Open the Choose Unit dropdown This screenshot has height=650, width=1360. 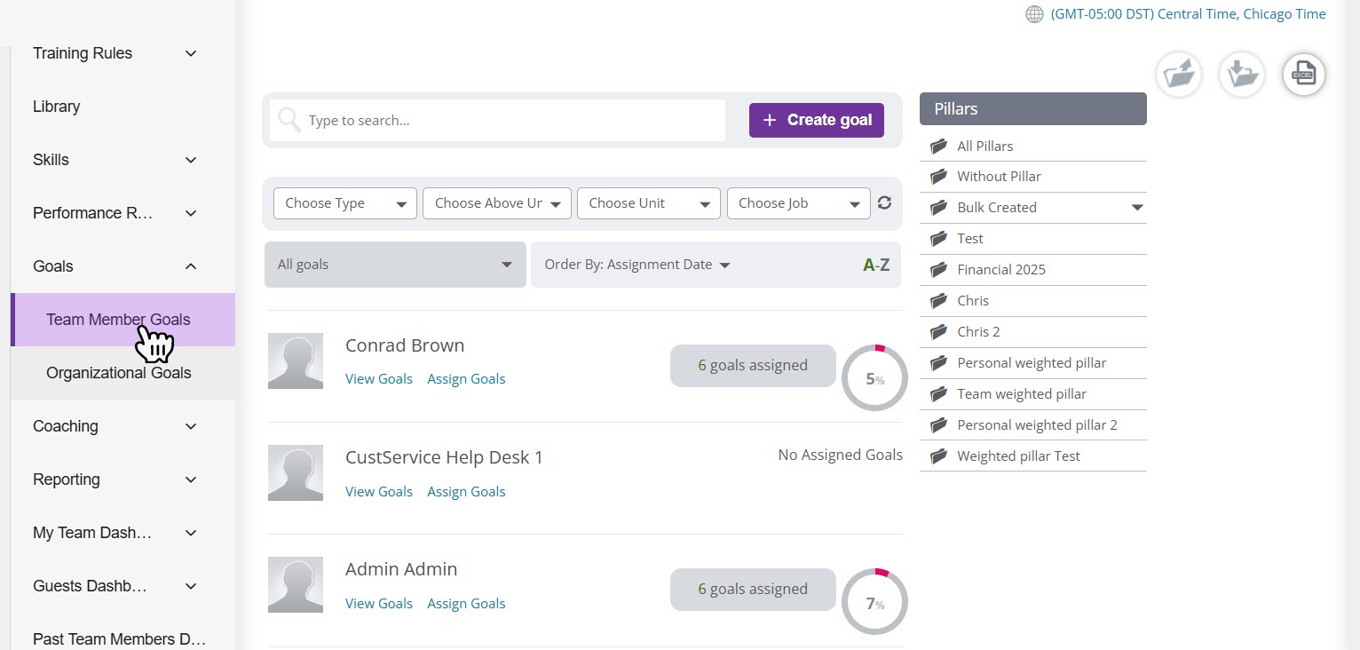coord(648,203)
